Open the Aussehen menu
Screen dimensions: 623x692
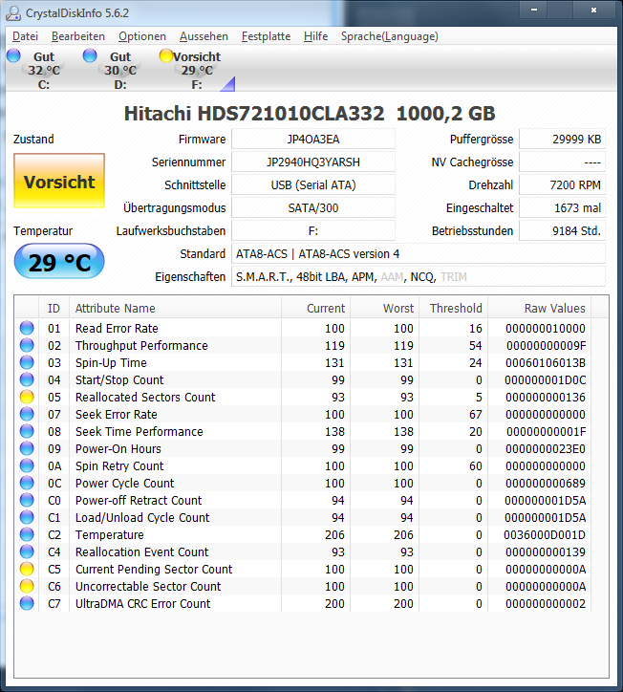point(204,36)
